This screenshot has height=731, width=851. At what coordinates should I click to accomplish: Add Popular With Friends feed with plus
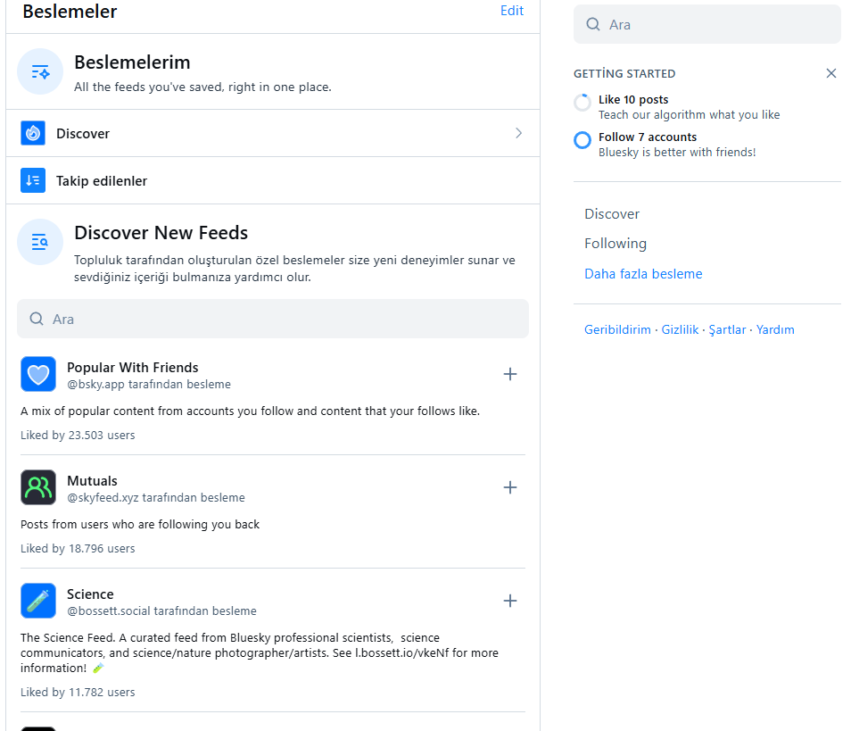[x=510, y=374]
